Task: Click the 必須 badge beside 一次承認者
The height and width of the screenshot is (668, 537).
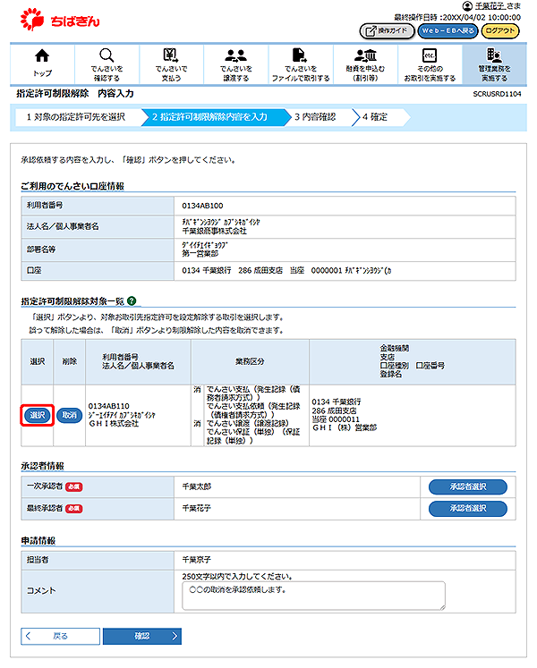Action: pos(74,487)
